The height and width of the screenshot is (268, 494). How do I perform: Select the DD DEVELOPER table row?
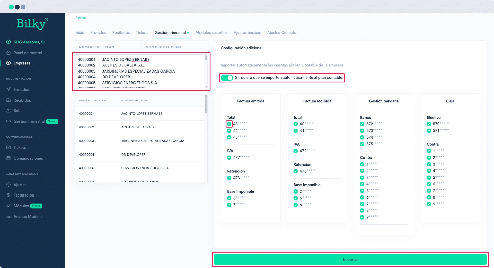(139, 155)
